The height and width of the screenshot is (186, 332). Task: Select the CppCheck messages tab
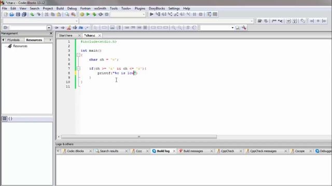pos(263,151)
